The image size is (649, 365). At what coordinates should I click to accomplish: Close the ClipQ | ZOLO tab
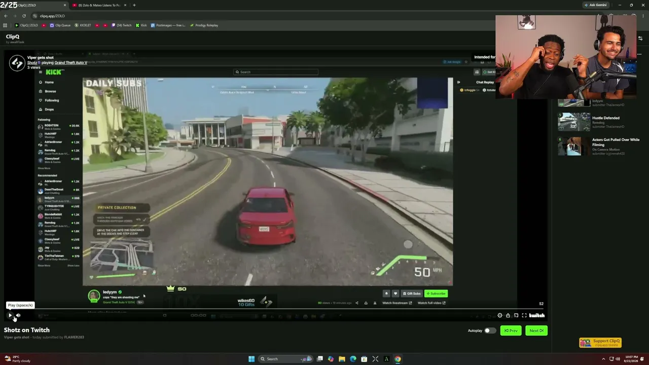click(65, 5)
